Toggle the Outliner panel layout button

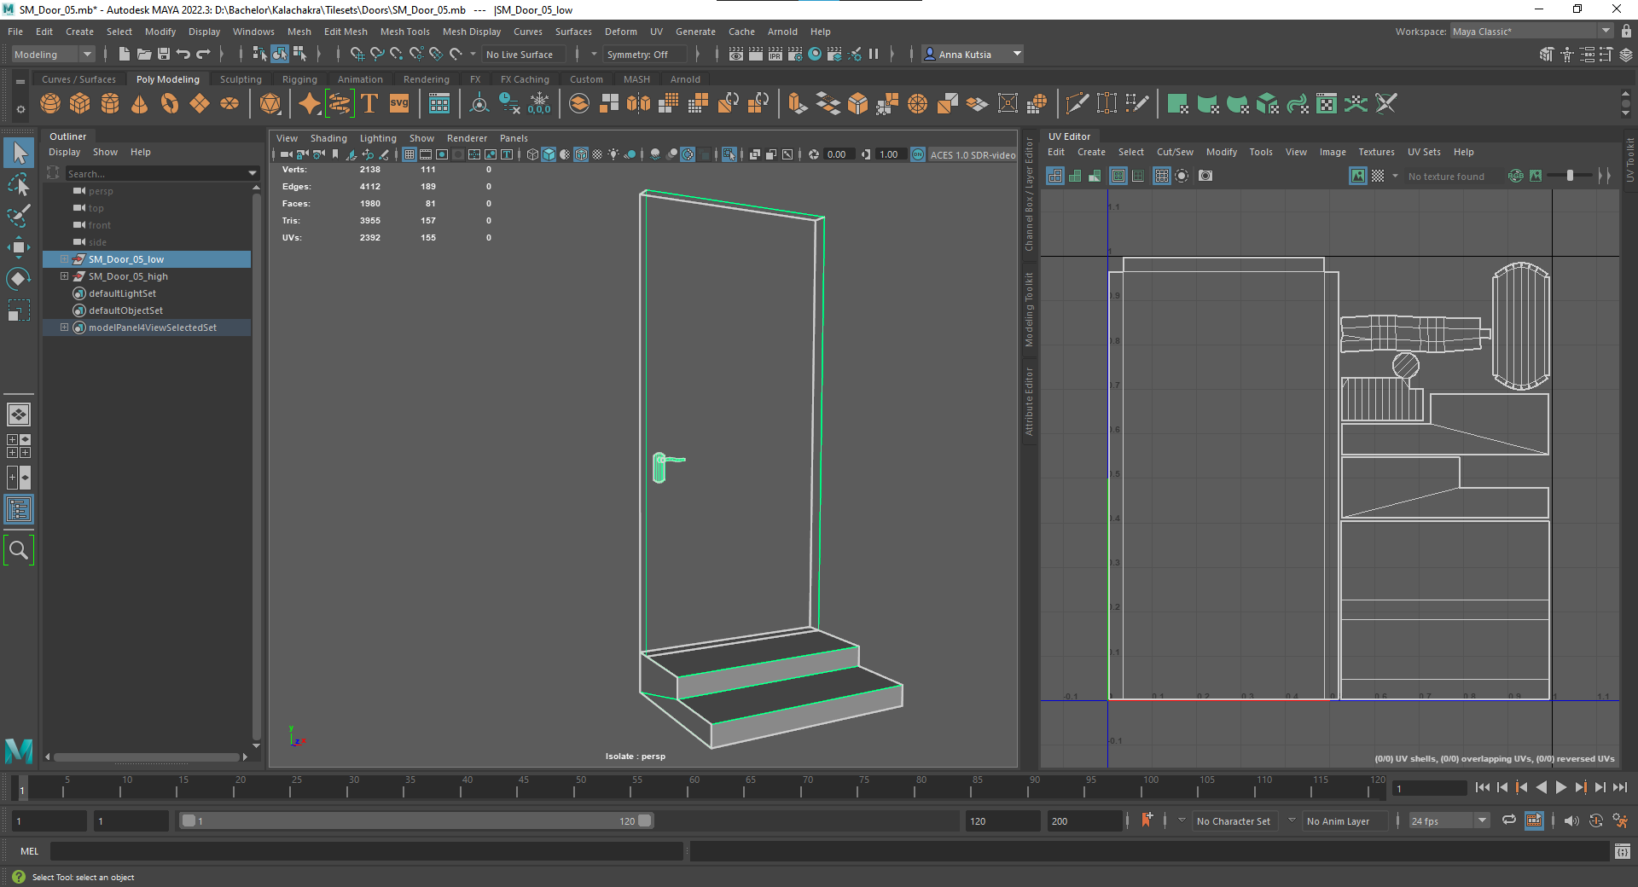click(19, 510)
